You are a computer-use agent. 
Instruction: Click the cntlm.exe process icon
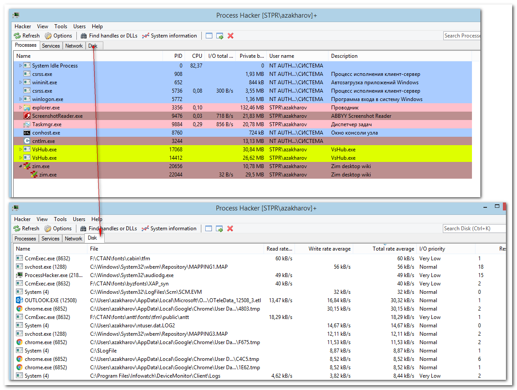27,141
